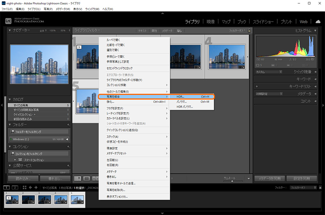This screenshot has width=325, height=215.
Task: Open the Metadata preset dropdown showing 初期設定
Action: coord(269,94)
